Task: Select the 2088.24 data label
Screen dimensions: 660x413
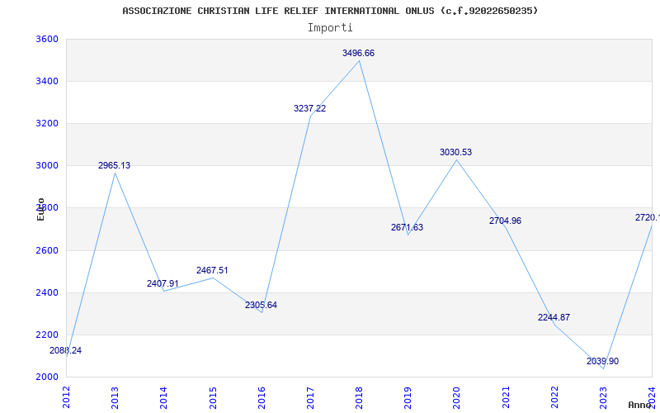Action: pos(66,350)
